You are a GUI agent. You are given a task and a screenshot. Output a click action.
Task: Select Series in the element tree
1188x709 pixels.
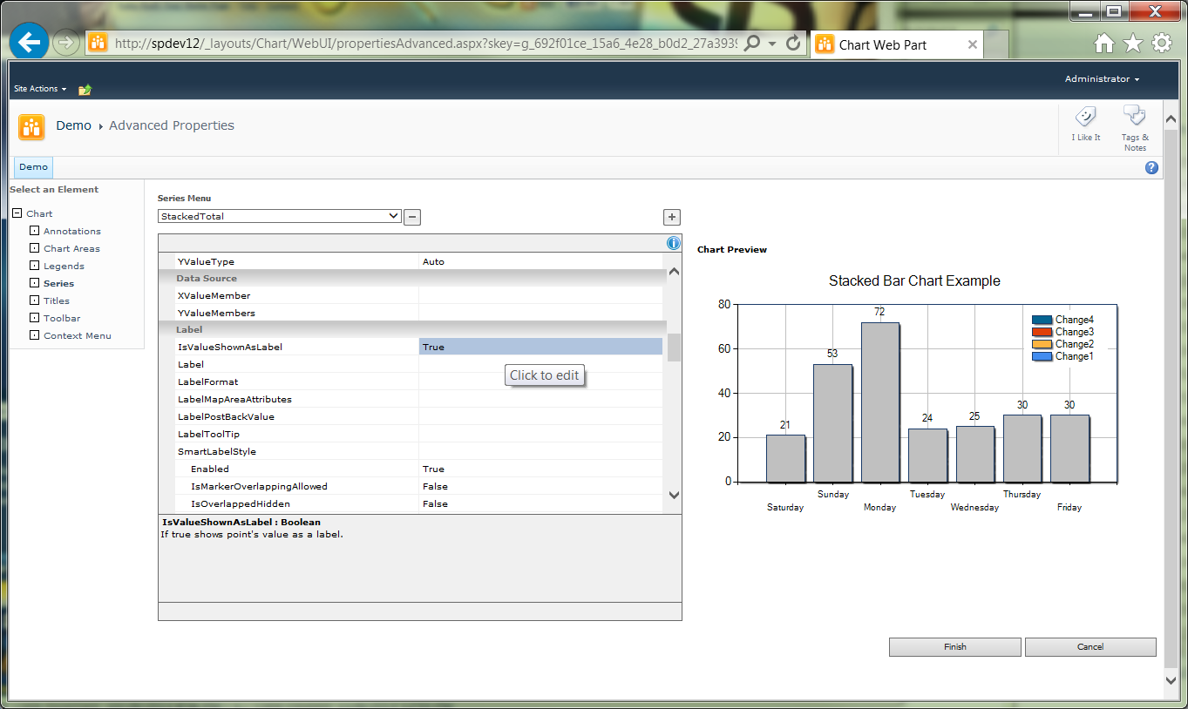[x=59, y=283]
